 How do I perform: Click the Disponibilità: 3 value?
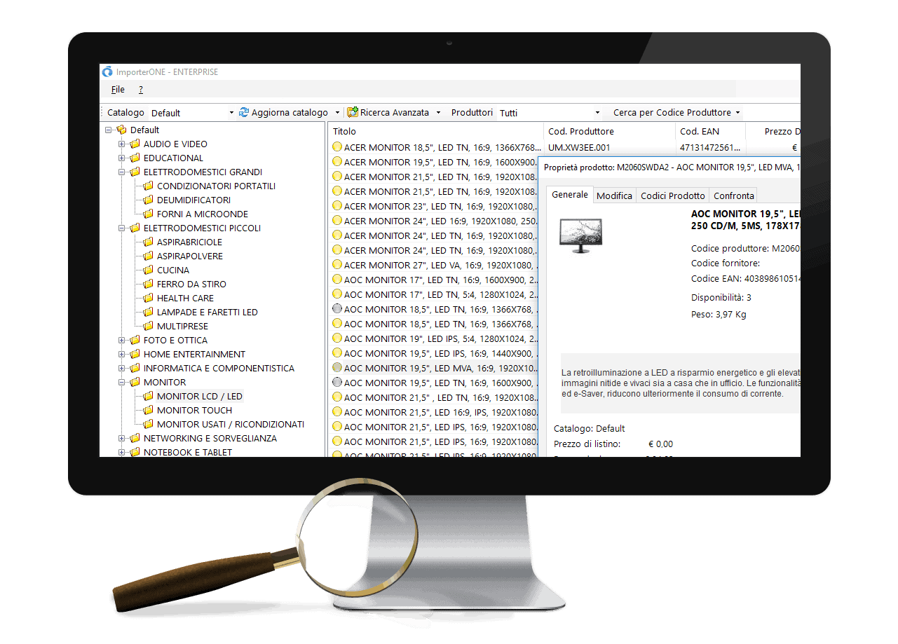[721, 298]
